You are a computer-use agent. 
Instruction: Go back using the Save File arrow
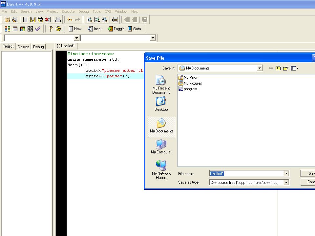coord(271,69)
